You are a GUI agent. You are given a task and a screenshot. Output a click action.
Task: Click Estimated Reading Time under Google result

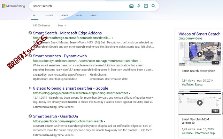(53, 107)
